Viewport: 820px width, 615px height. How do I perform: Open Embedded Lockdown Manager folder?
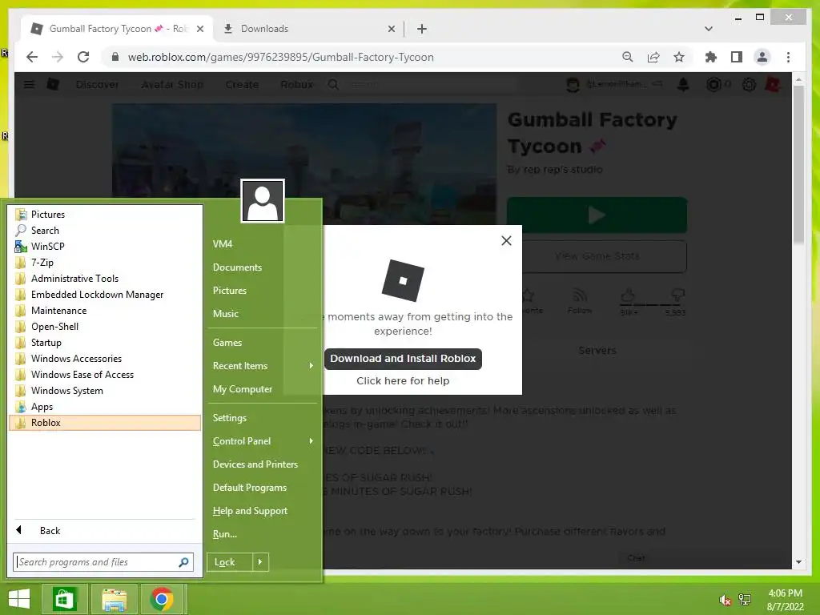[105, 295]
